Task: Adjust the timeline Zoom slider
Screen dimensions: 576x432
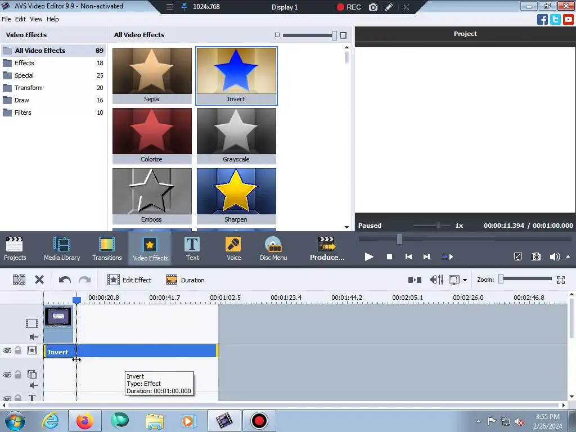Action: (501, 279)
